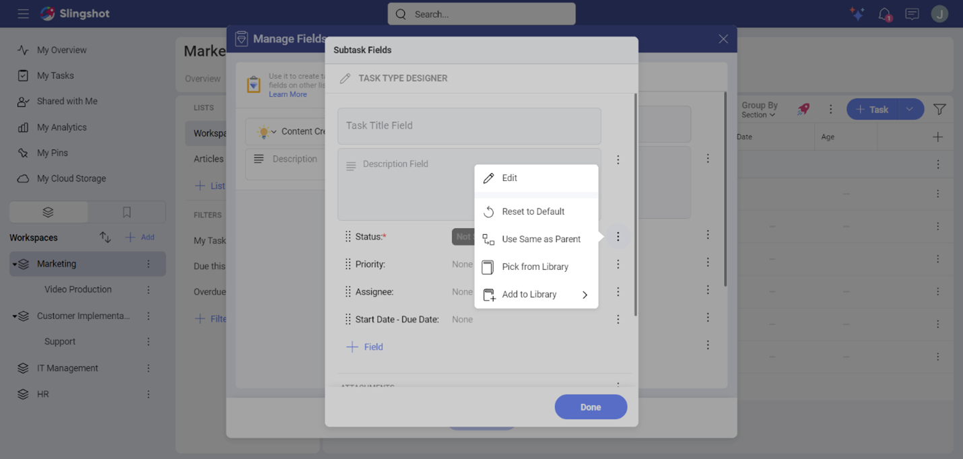The width and height of the screenshot is (963, 459).
Task: Open Customer Implementation options menu
Action: click(x=149, y=316)
